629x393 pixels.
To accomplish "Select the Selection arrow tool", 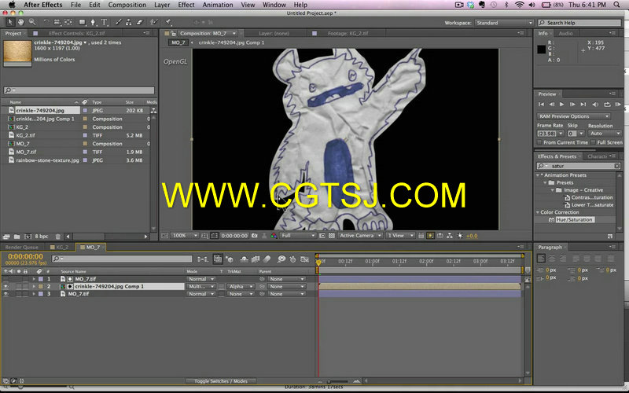I will coord(10,23).
